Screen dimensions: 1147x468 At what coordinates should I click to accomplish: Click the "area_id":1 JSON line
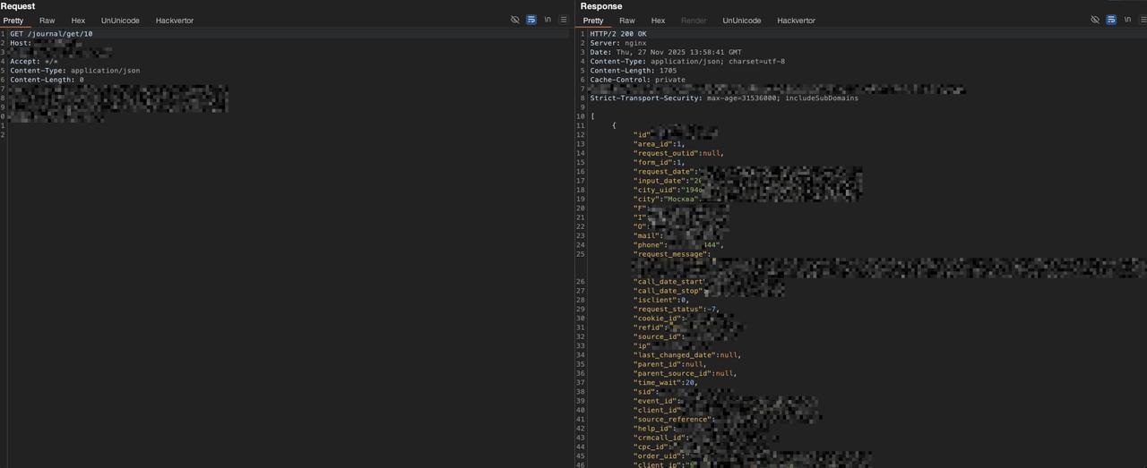click(659, 144)
